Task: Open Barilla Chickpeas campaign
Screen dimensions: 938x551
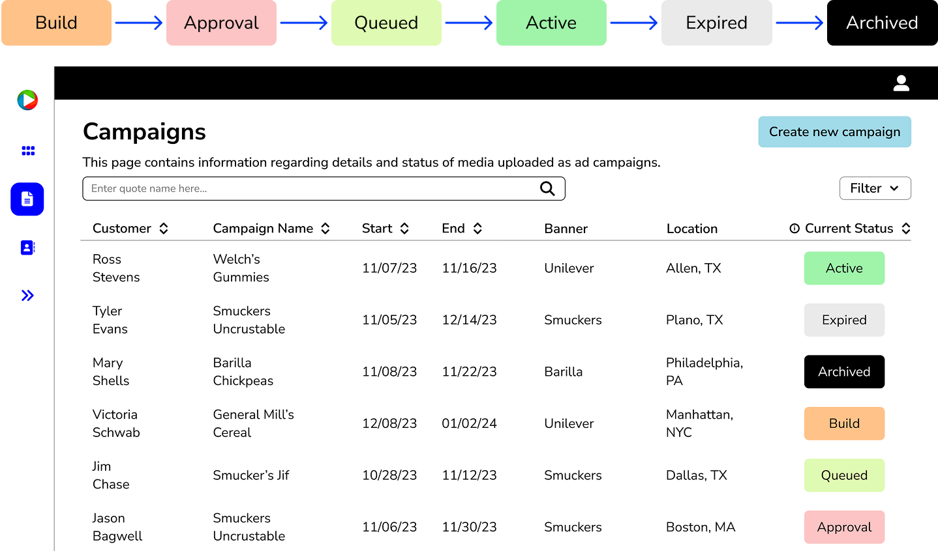Action: pos(243,372)
